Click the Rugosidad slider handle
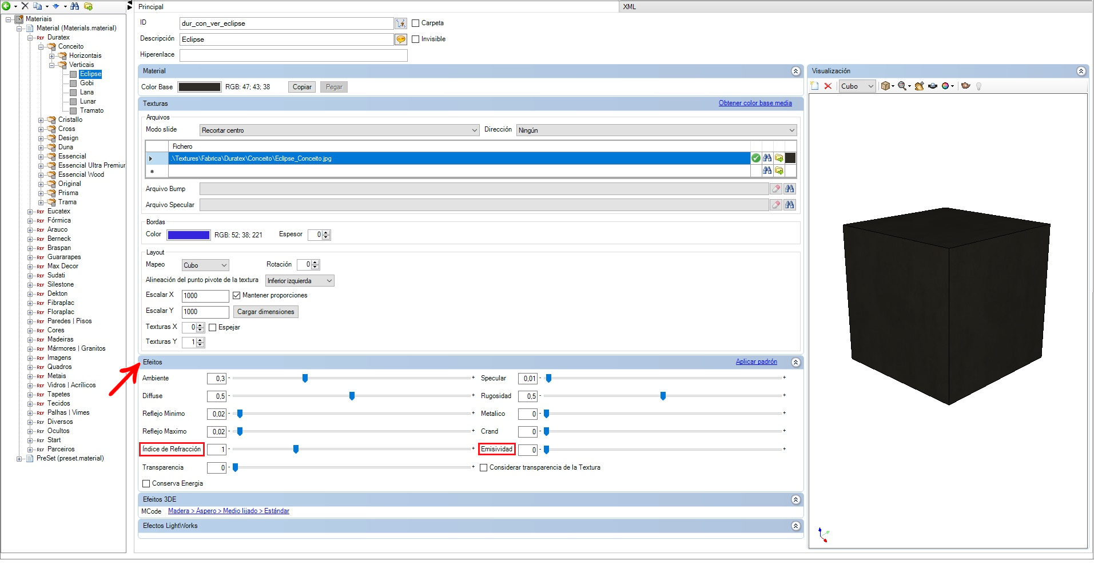The width and height of the screenshot is (1094, 564). coord(663,396)
